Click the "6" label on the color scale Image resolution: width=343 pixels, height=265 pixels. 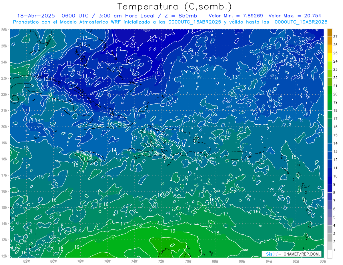point(334,209)
